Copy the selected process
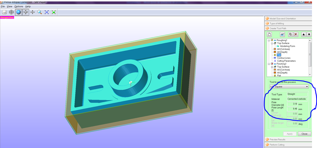 tap(290, 34)
